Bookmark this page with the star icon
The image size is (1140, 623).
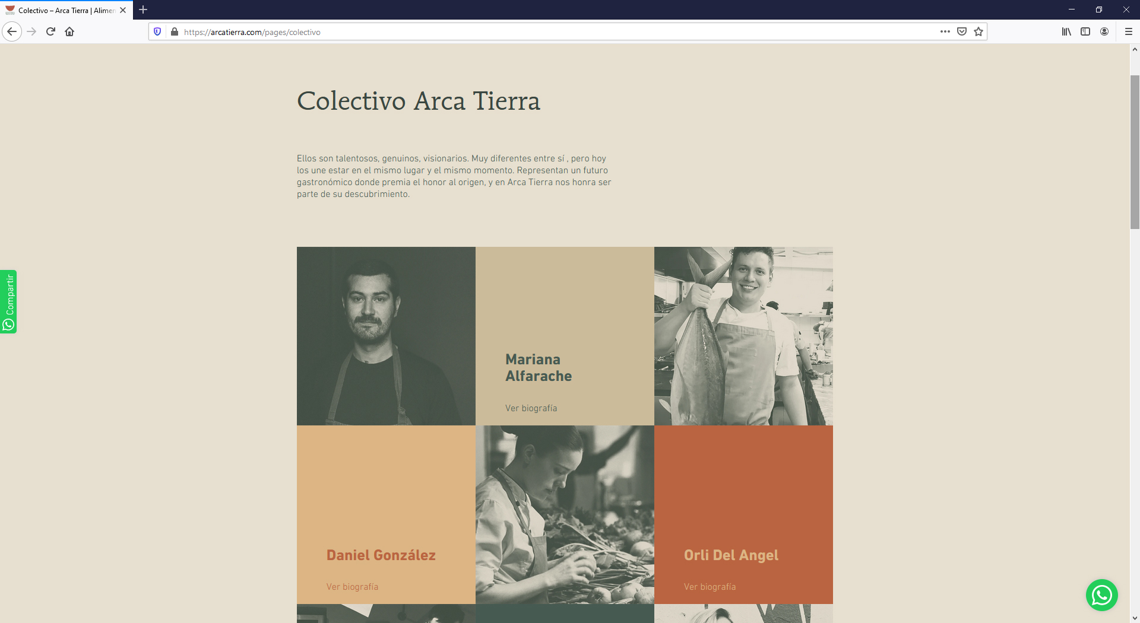(x=978, y=31)
